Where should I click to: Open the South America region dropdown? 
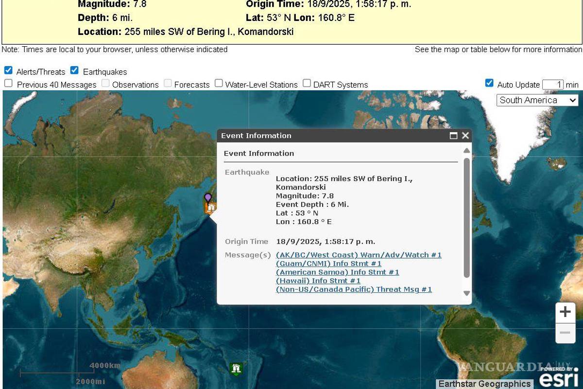[x=537, y=100]
